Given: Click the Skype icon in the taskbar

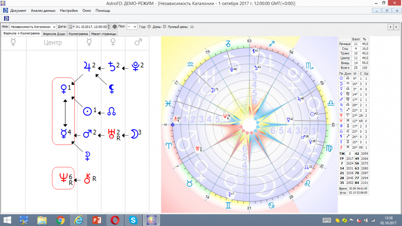Looking at the screenshot, I should point(133,220).
